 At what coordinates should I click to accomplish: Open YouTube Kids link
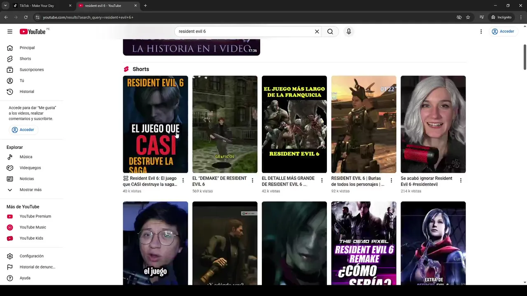pyautogui.click(x=32, y=238)
